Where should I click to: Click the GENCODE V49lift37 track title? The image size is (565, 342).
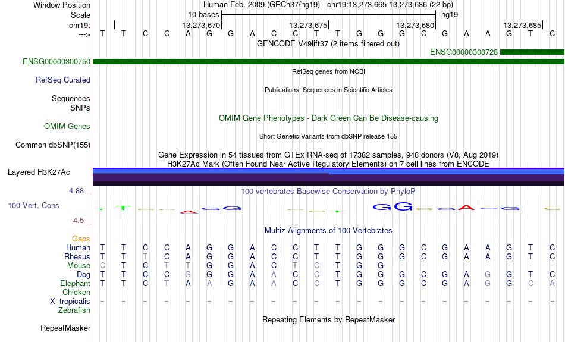pos(328,43)
